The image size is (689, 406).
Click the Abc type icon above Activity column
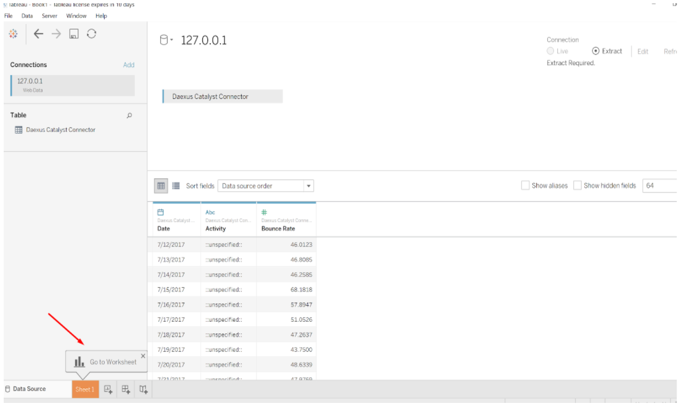tap(210, 212)
